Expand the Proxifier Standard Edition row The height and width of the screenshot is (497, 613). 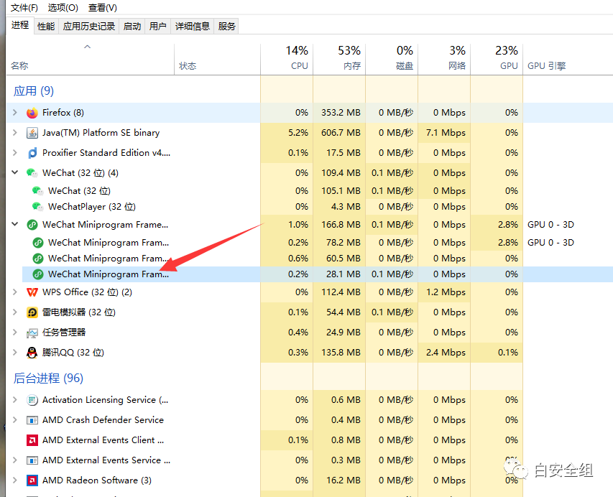(15, 152)
